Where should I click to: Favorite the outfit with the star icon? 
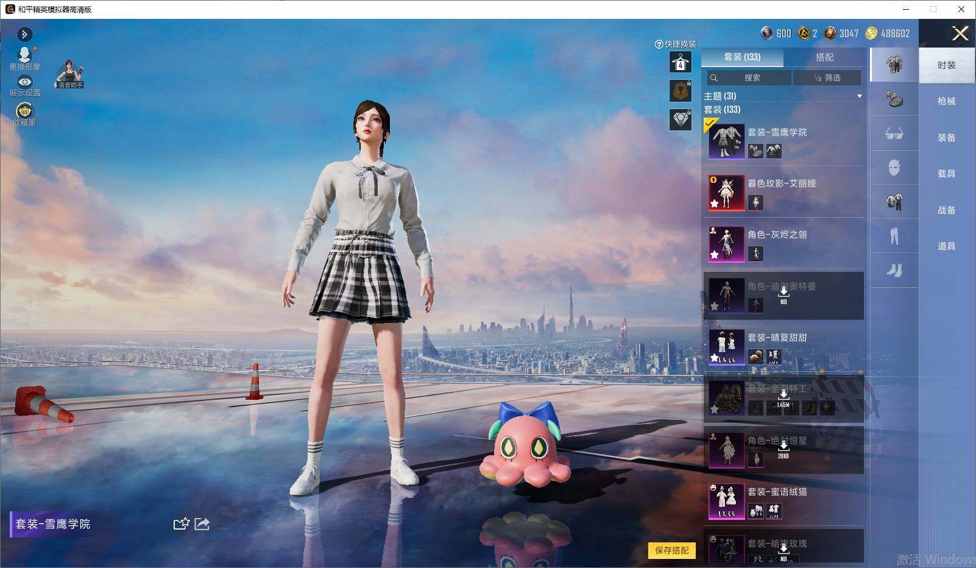coord(181,524)
